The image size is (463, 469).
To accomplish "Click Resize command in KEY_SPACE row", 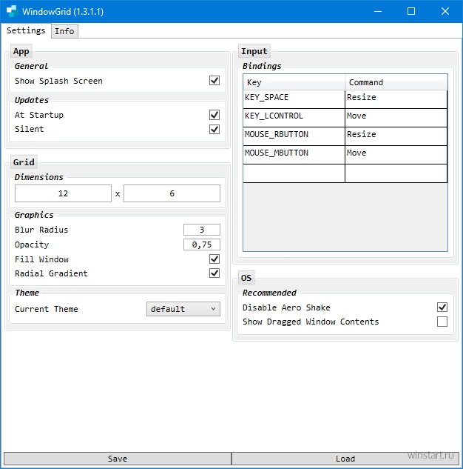I will [x=396, y=99].
